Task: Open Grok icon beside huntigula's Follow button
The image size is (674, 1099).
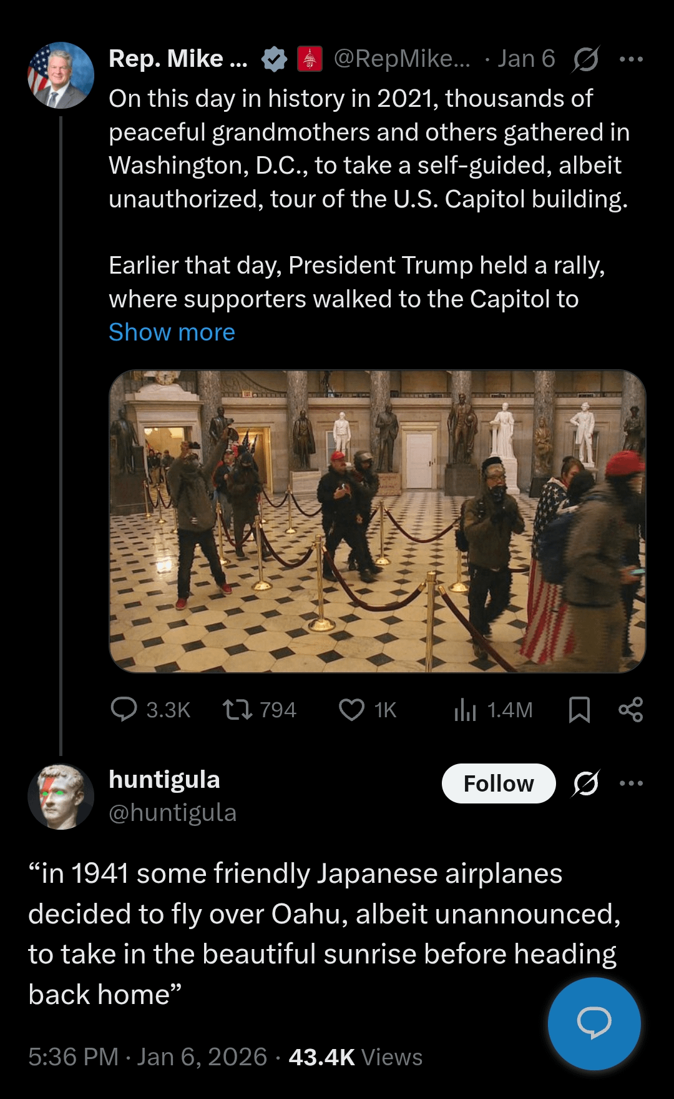Action: coord(585,783)
